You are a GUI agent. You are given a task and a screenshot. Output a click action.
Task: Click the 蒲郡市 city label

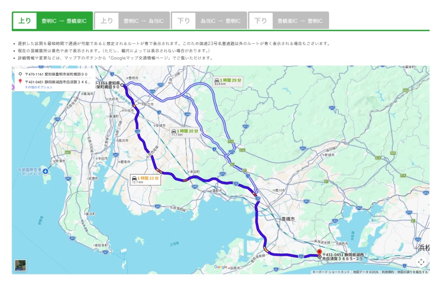(217, 191)
